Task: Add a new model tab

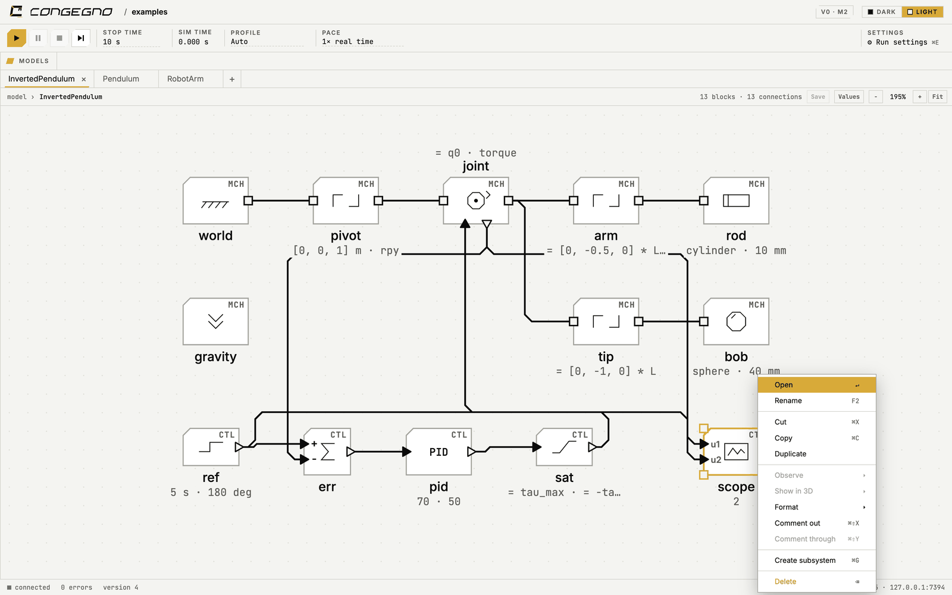Action: tap(232, 79)
